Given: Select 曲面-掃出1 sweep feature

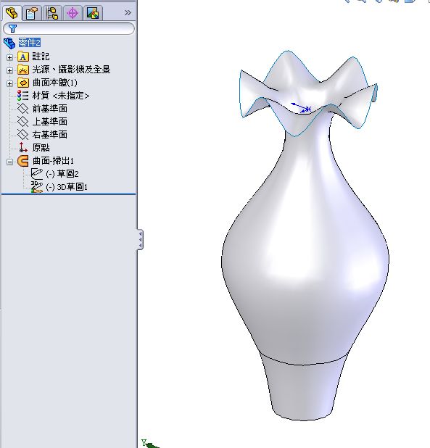Looking at the screenshot, I should tap(53, 161).
